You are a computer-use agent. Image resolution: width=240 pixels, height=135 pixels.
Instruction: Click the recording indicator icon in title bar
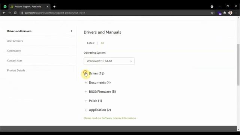pos(212,7)
